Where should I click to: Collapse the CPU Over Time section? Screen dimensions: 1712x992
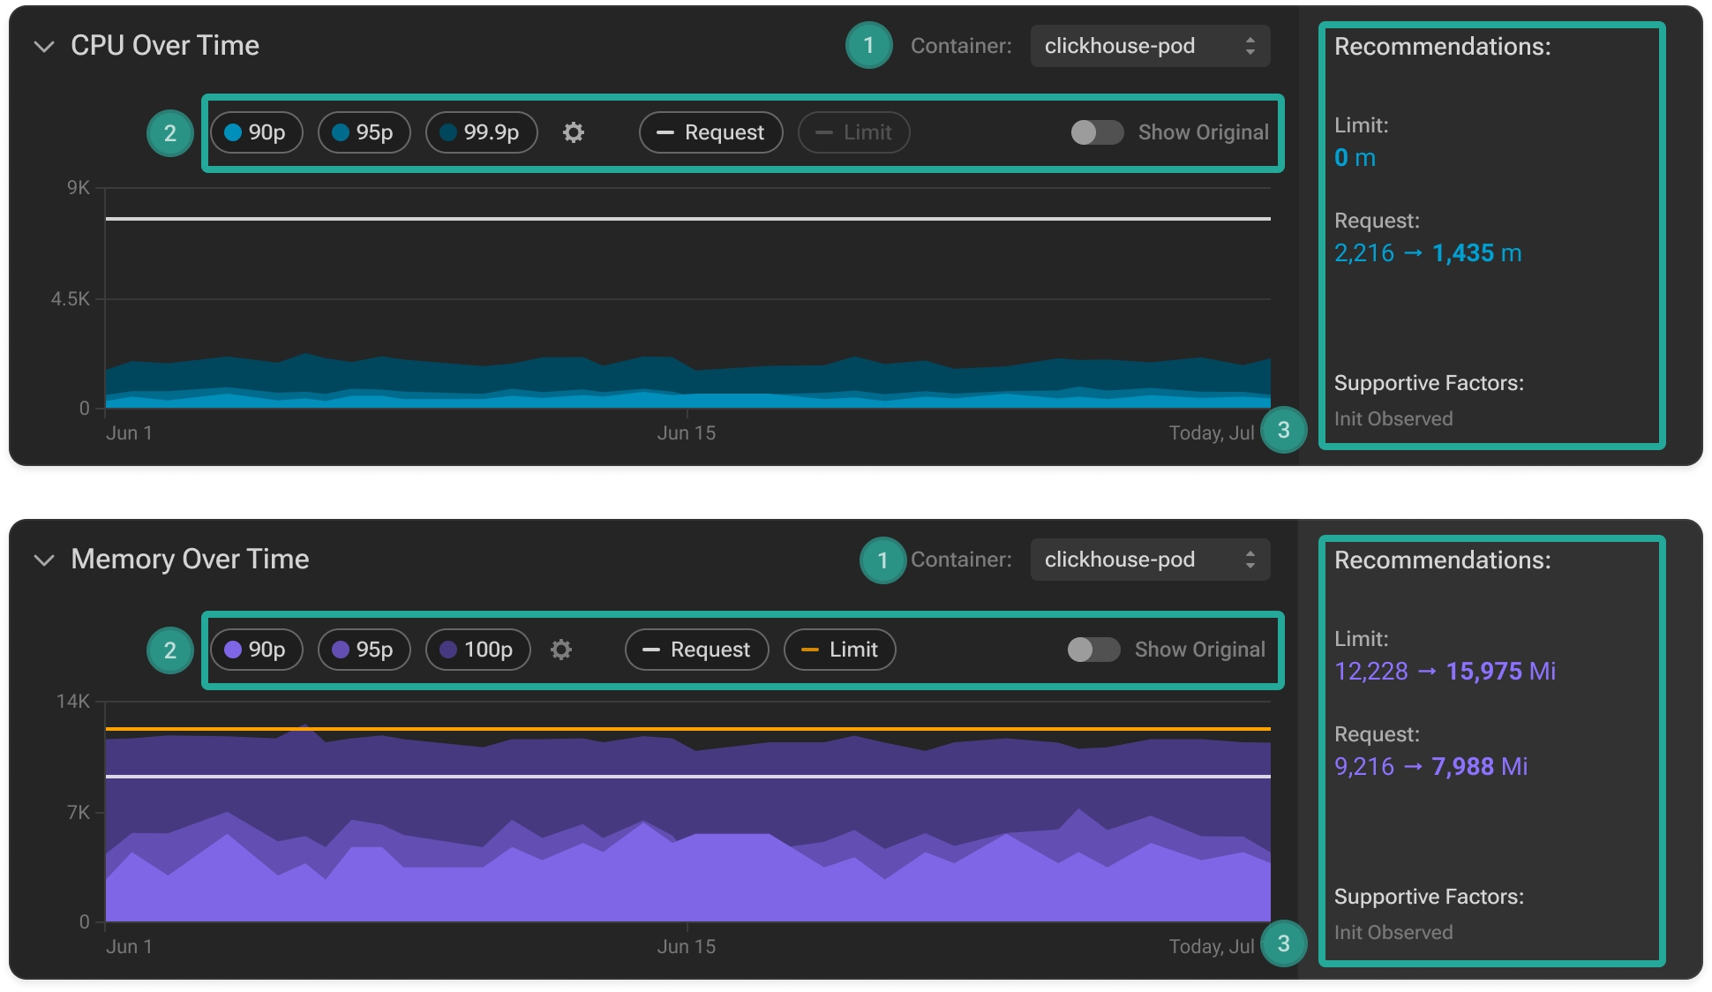coord(44,46)
